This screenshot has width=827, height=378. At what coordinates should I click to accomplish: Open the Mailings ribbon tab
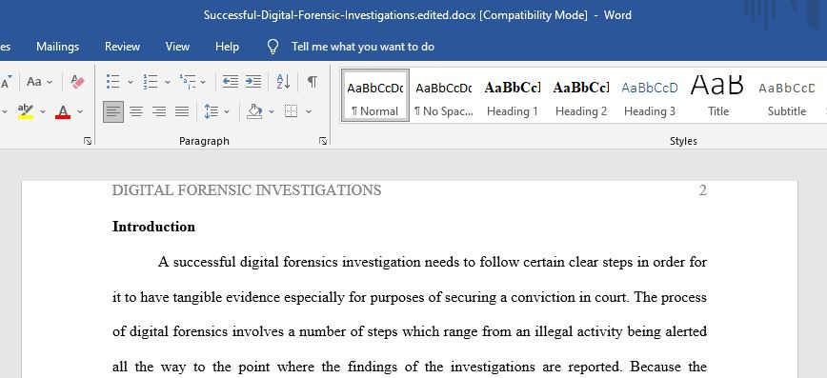tap(57, 47)
